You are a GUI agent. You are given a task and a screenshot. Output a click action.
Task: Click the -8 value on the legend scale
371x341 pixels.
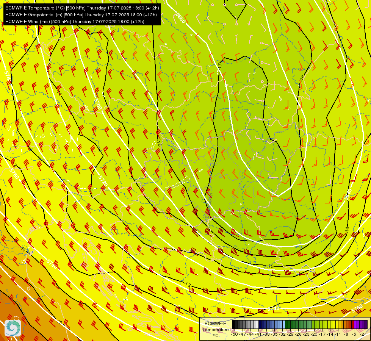pos(346,334)
